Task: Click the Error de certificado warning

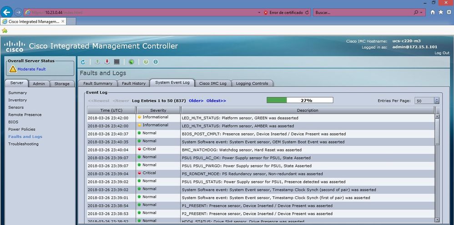Action: coord(286,13)
